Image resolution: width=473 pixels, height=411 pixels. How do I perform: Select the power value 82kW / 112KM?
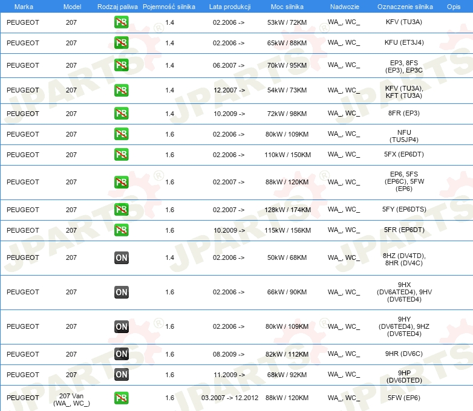tap(287, 354)
